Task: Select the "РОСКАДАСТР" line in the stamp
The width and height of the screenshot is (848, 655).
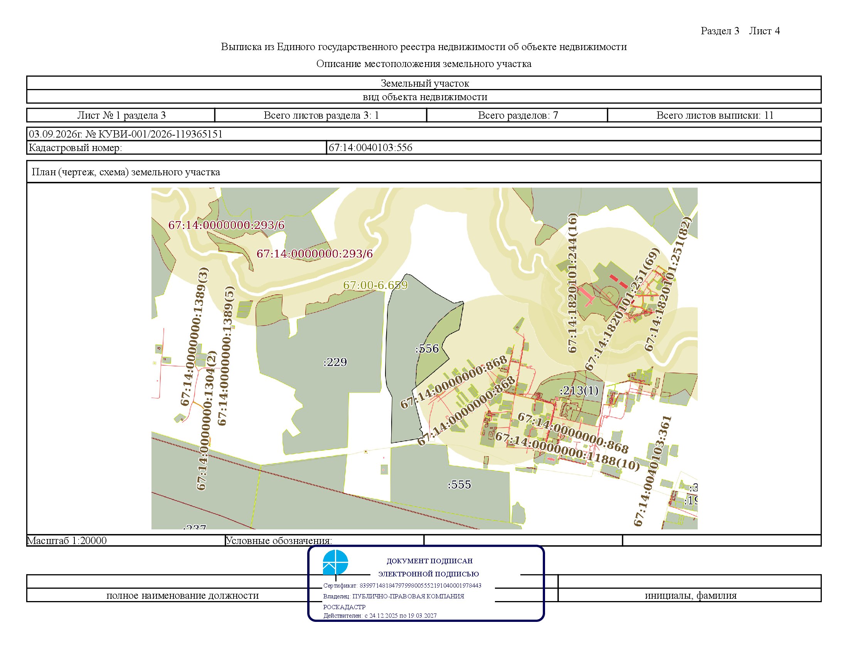Action: pos(344,607)
